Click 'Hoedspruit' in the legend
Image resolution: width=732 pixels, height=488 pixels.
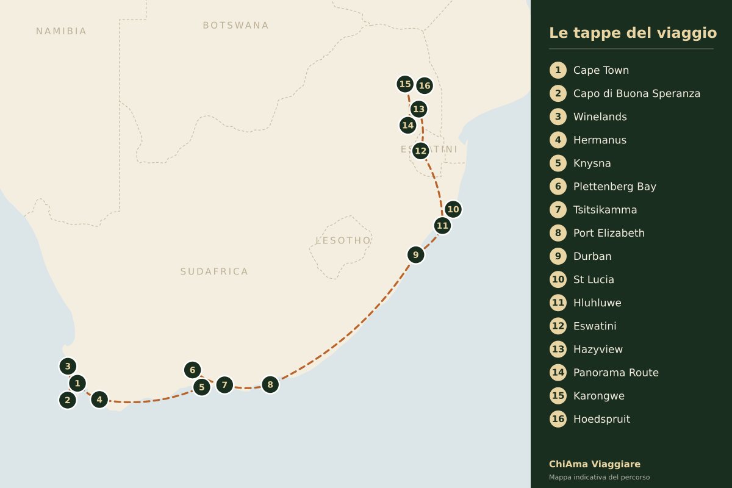click(x=601, y=419)
